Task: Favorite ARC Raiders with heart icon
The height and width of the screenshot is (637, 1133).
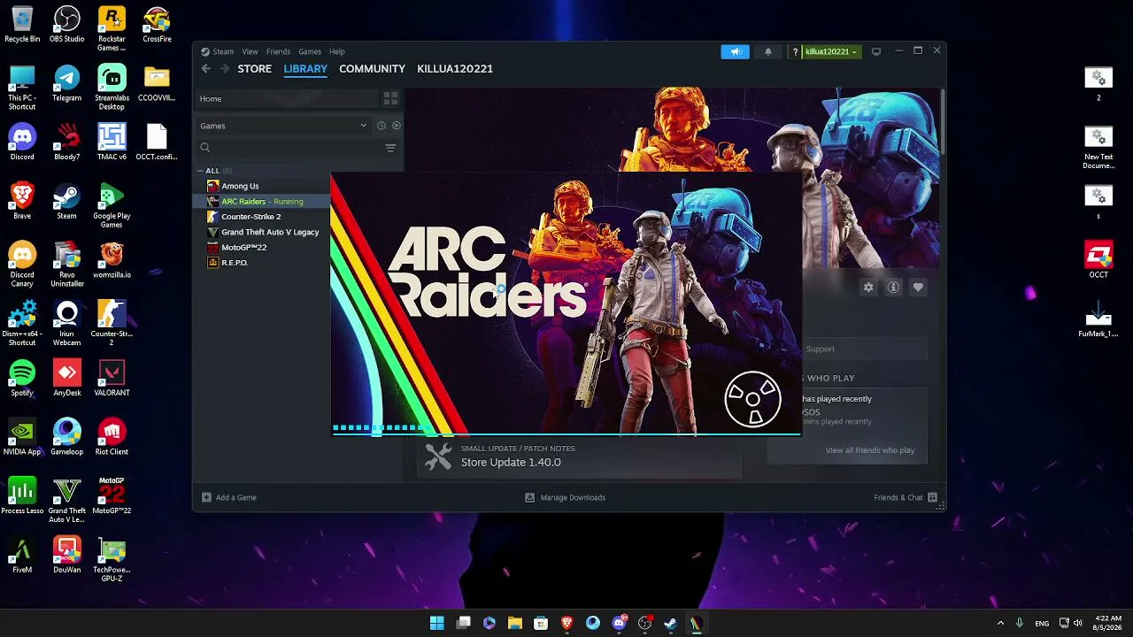Action: 918,288
